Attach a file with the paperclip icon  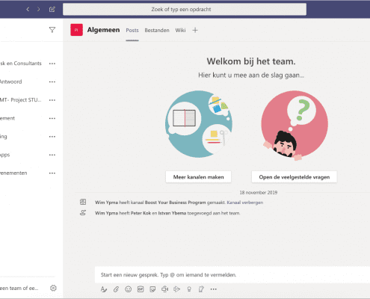[116, 289]
